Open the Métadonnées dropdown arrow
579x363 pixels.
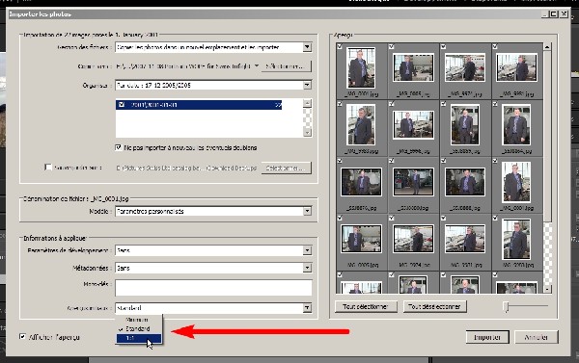tap(307, 268)
